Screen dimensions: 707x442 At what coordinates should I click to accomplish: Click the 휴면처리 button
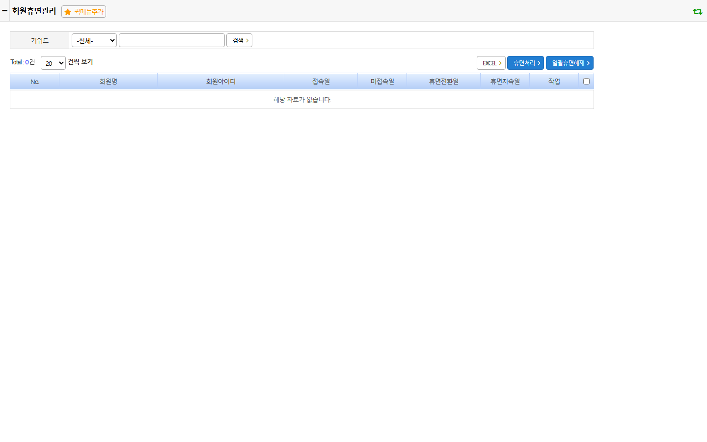tap(525, 63)
